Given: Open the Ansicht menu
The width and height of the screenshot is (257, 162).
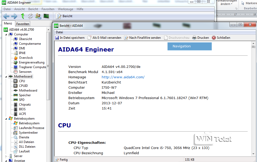Looking at the screenshot, I should tap(20, 9).
